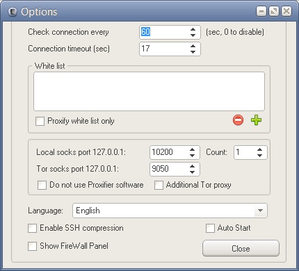Increase the Count spinner value
Image resolution: width=299 pixels, height=271 pixels.
click(260, 149)
